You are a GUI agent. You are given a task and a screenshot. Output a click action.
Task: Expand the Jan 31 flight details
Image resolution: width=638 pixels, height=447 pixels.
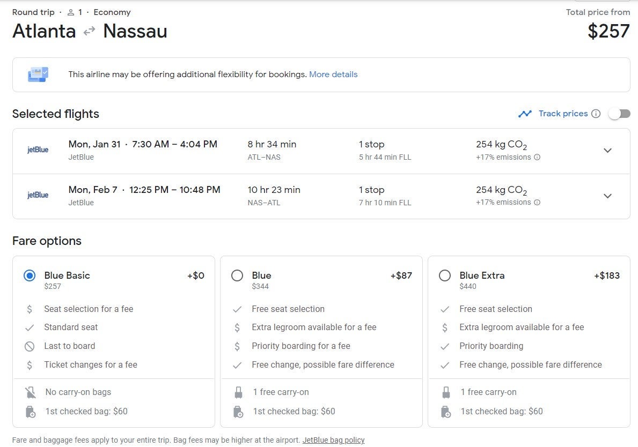pyautogui.click(x=607, y=151)
